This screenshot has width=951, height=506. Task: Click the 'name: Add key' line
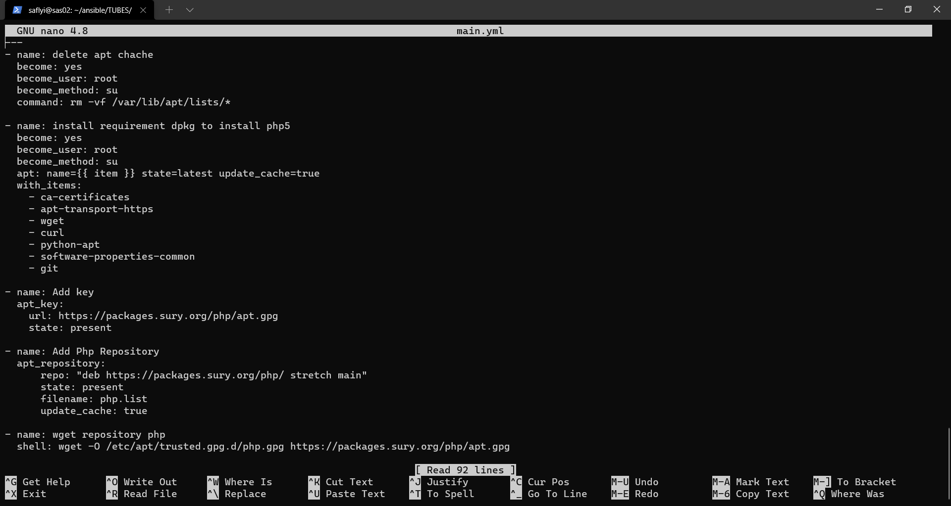[50, 292]
